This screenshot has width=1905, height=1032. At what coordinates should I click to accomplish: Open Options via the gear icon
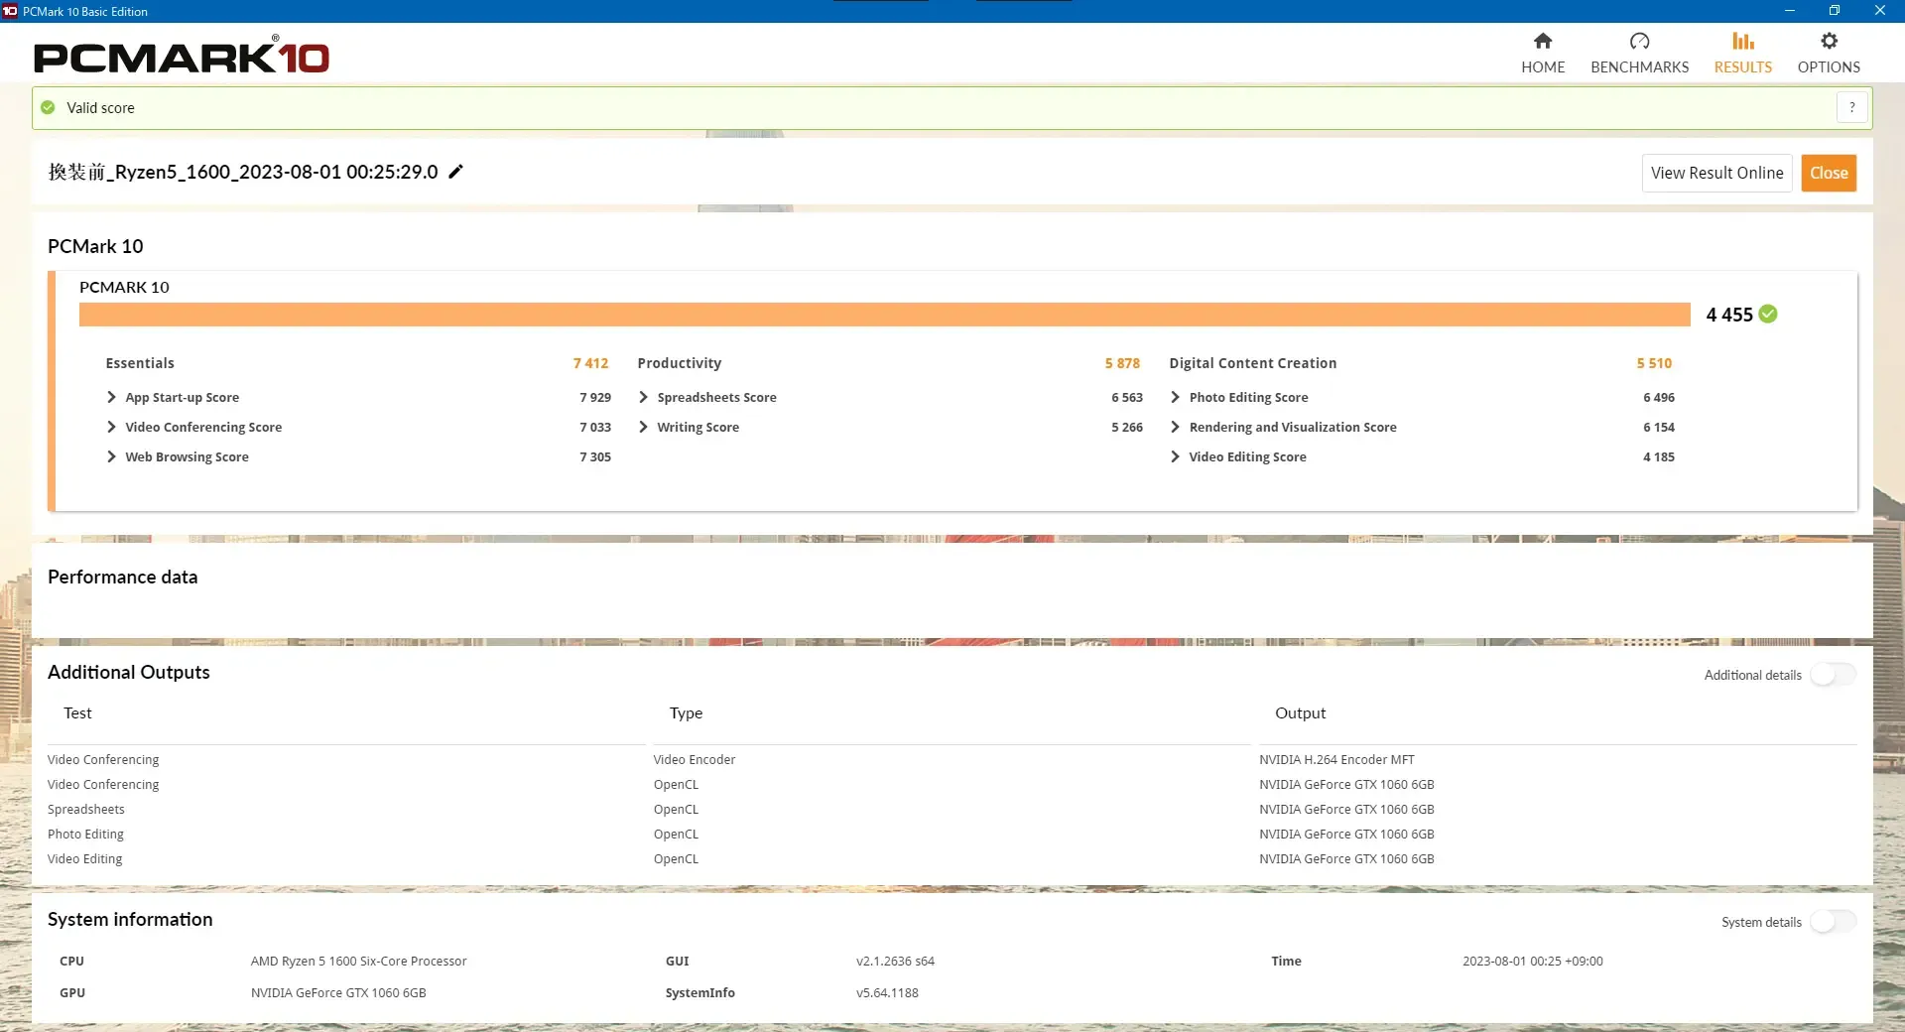[x=1829, y=41]
